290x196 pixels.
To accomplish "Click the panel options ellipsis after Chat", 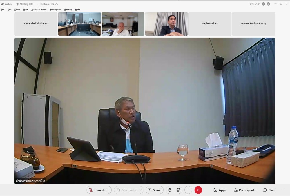I will click(x=283, y=190).
